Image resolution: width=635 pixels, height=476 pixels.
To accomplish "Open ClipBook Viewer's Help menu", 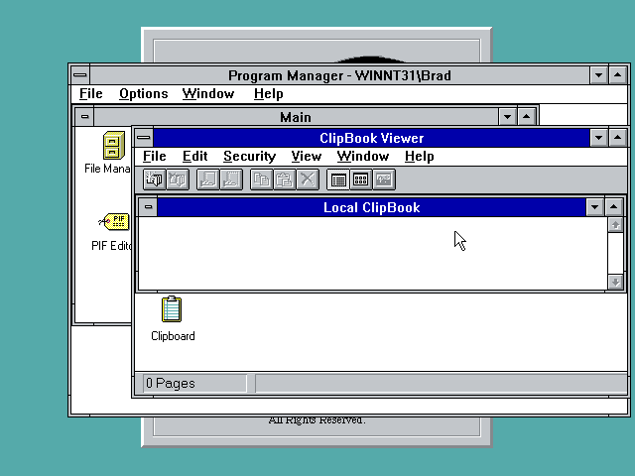I will 419,157.
